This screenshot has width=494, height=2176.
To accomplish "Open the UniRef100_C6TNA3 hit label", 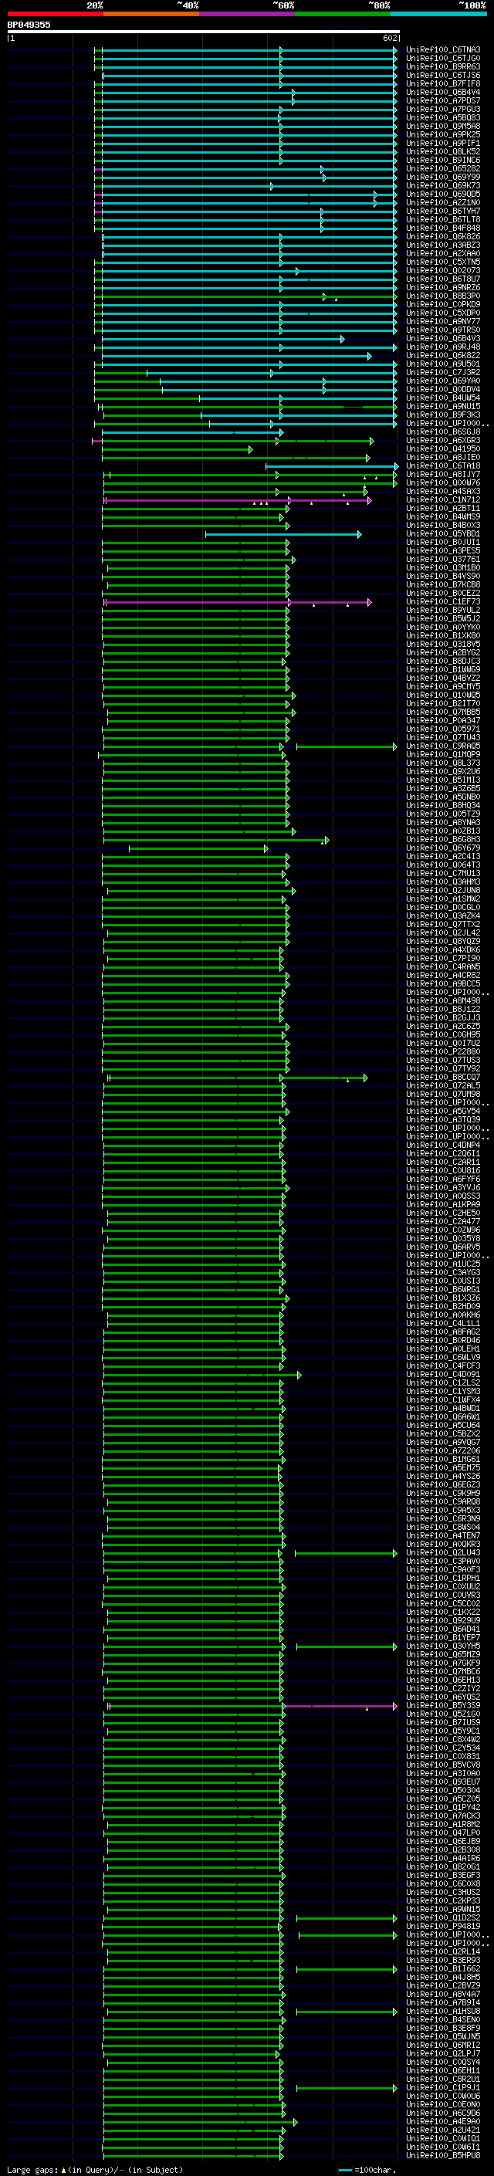I will pyautogui.click(x=443, y=50).
